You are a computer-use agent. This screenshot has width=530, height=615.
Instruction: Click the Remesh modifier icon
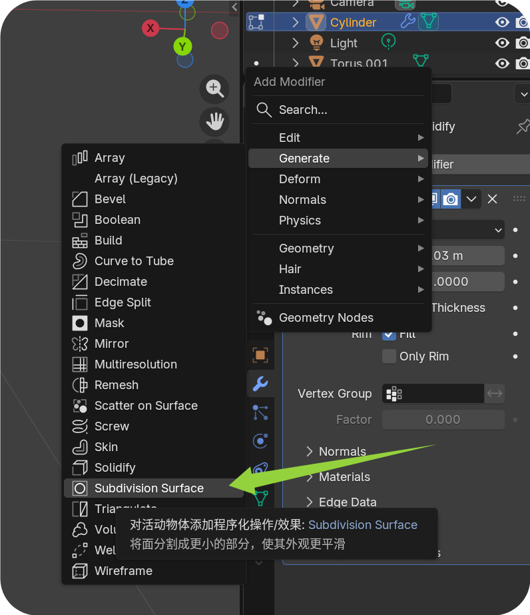[80, 385]
